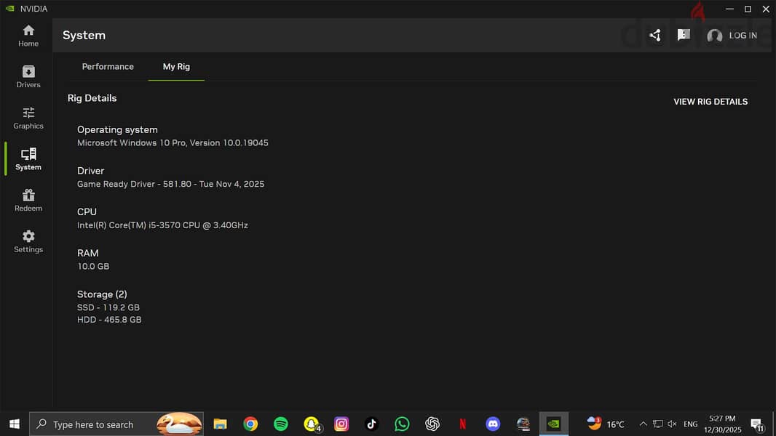Viewport: 776px width, 436px height.
Task: Open NVIDIA app Settings
Action: pos(28,241)
